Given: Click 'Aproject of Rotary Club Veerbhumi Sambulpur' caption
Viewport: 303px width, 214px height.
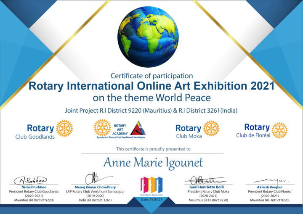Looking at the screenshot, I should pyautogui.click(x=121, y=137).
